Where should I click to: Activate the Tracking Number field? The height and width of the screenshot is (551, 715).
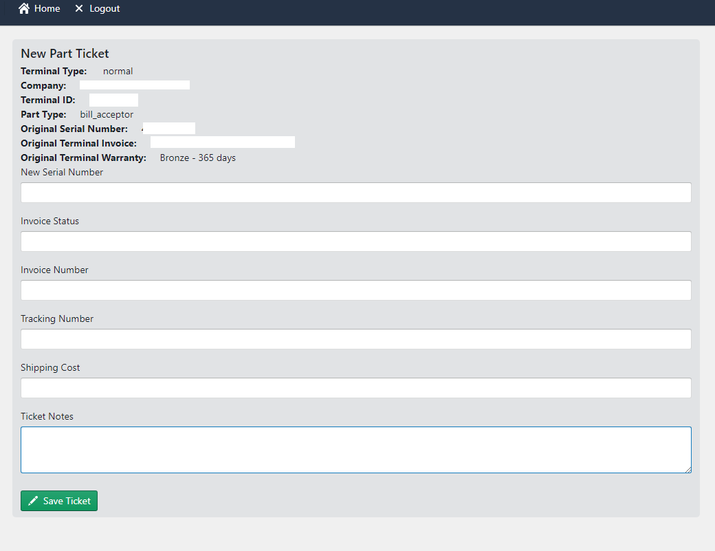[356, 339]
